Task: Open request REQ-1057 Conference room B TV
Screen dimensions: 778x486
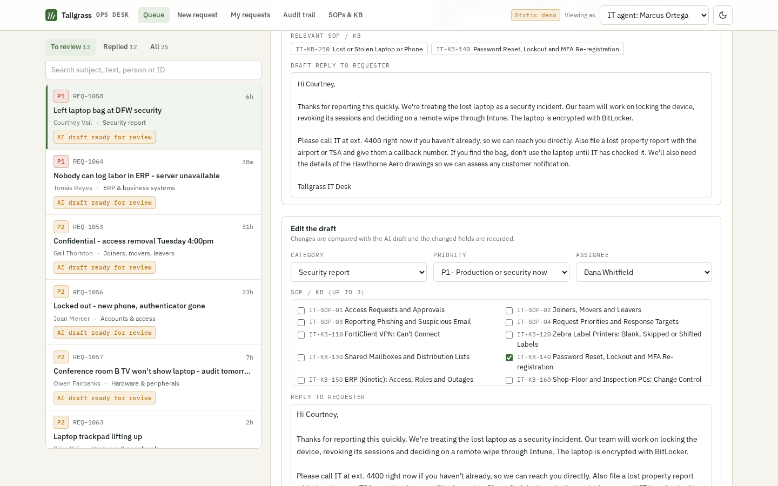Action: click(x=153, y=377)
